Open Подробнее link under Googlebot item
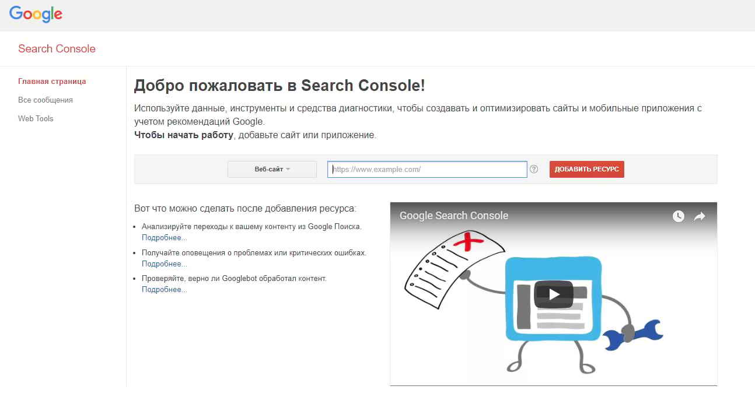 click(164, 290)
